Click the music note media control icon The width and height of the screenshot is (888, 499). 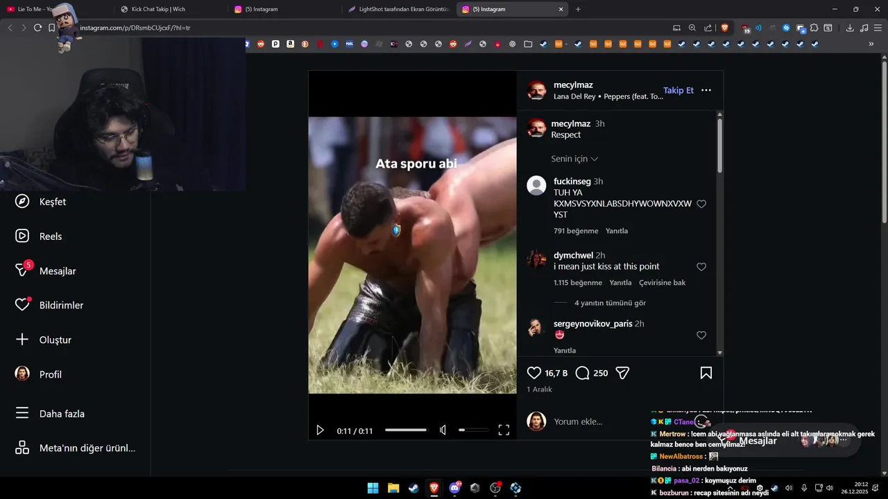click(x=864, y=28)
